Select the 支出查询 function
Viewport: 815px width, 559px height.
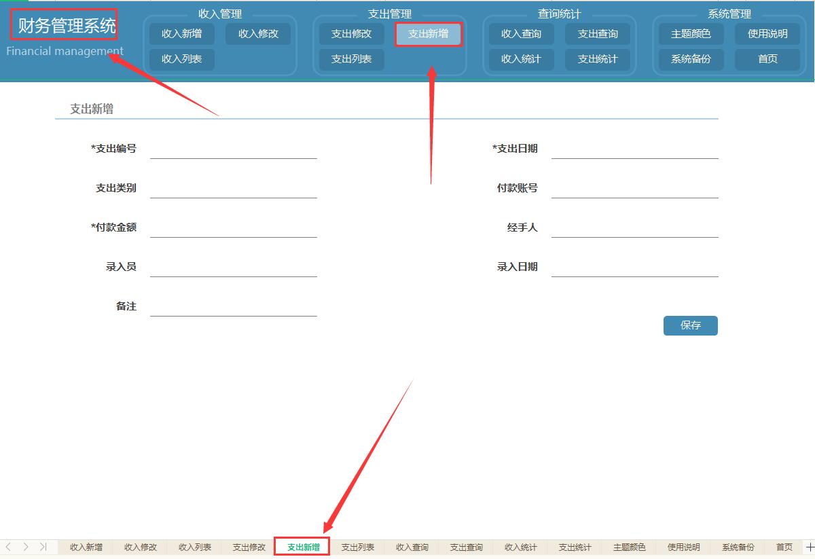(x=598, y=34)
